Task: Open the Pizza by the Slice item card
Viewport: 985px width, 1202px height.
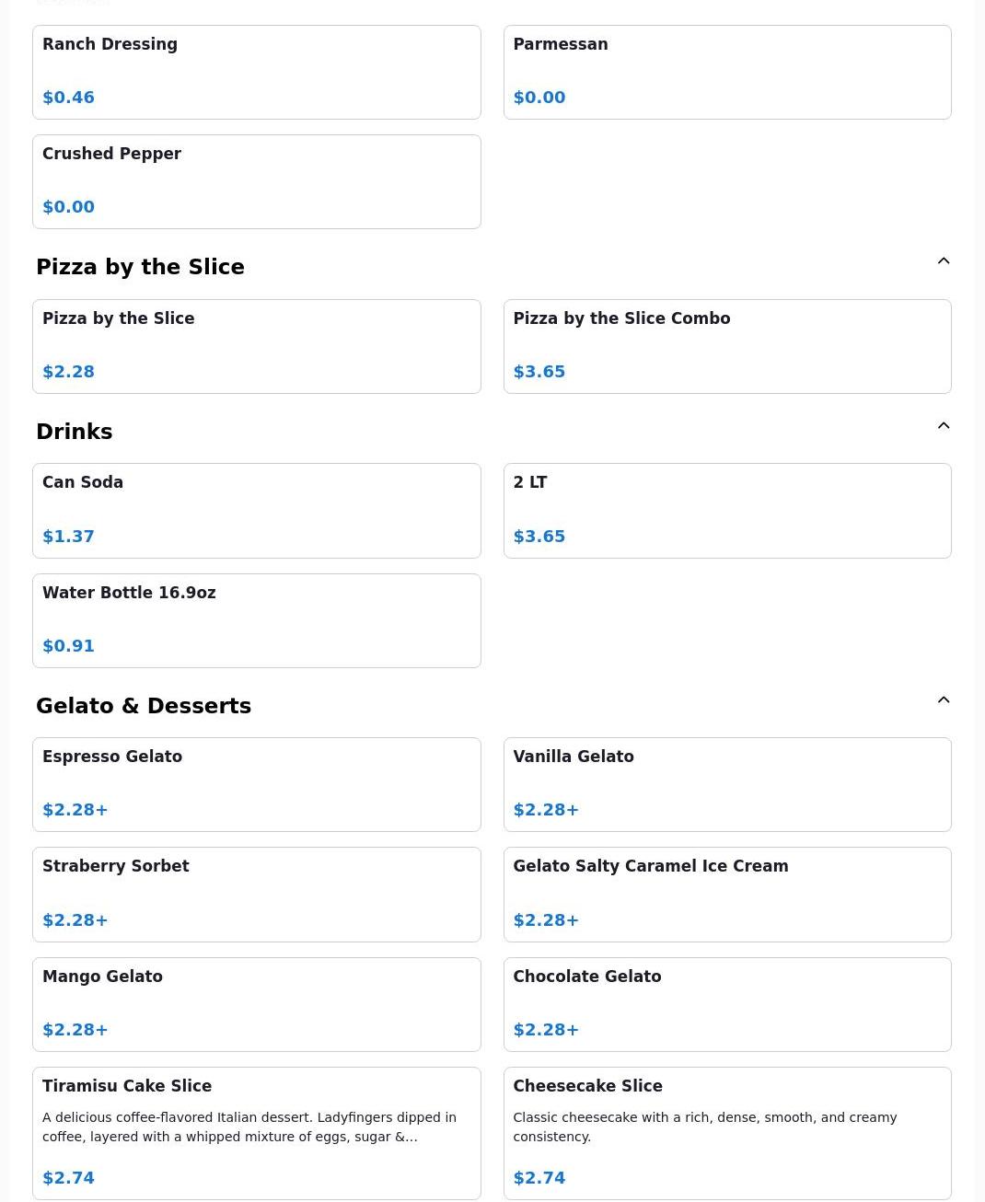Action: 256,346
